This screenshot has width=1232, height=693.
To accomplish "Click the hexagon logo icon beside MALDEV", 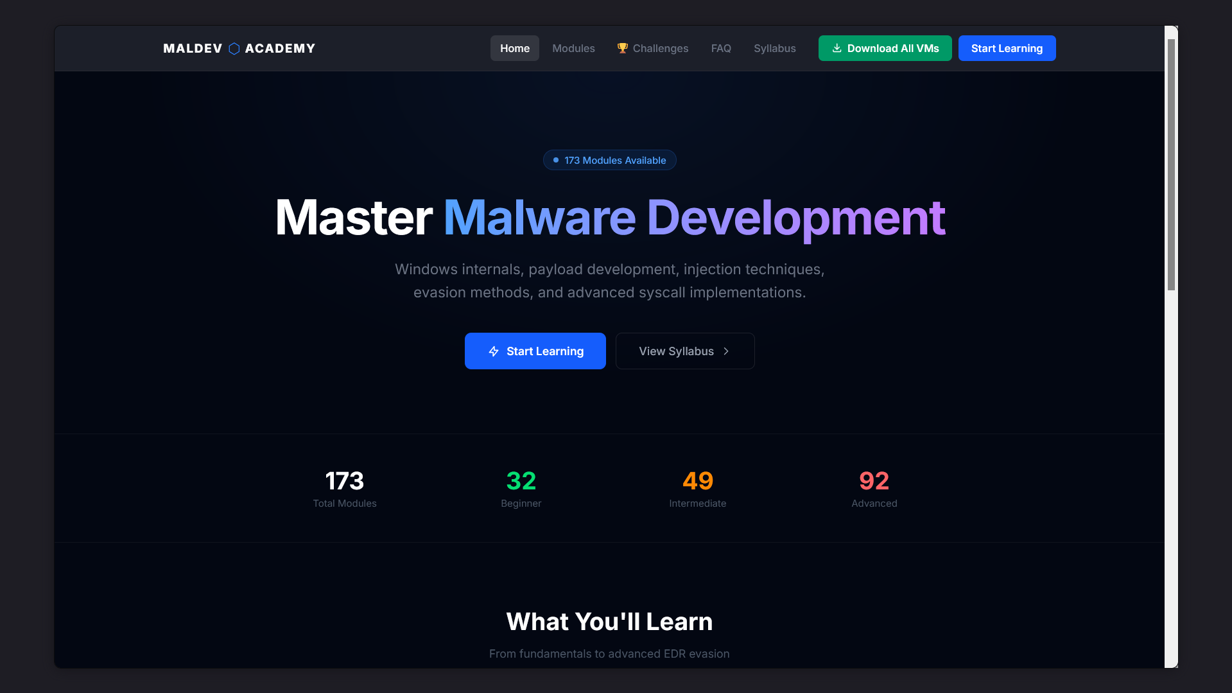I will [x=234, y=49].
